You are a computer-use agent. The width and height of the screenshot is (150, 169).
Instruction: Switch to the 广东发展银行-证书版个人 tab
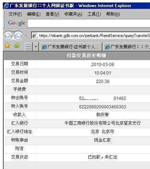(x=71, y=47)
